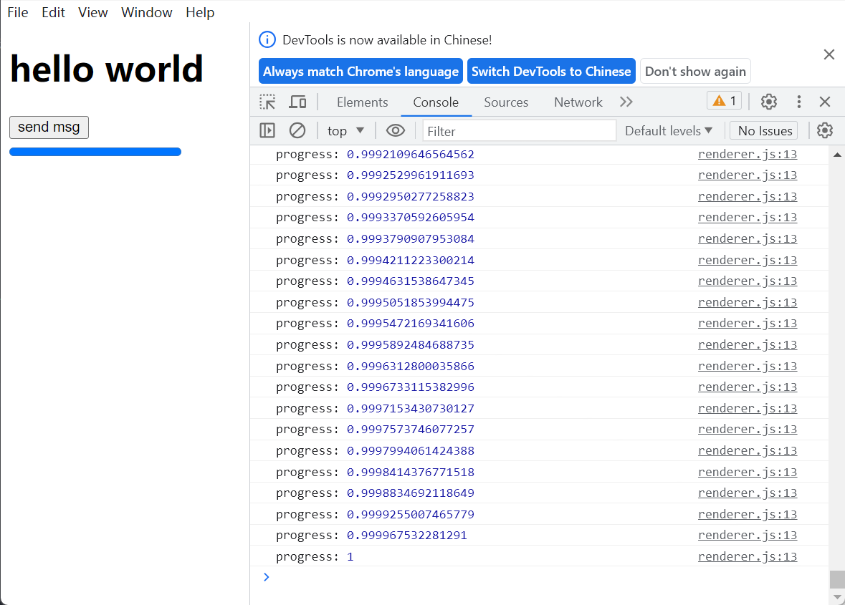
Task: Click the send msg button
Action: click(49, 127)
